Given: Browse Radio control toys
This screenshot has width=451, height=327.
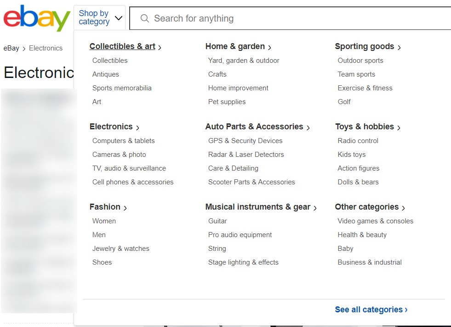Looking at the screenshot, I should 358,141.
